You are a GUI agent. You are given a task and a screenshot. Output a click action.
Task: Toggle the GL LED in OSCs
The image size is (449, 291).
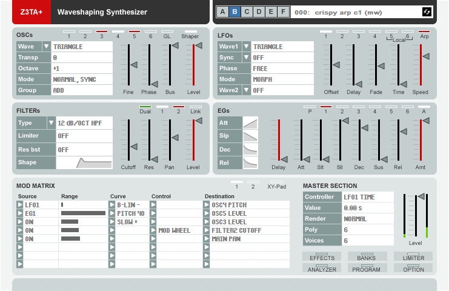(167, 32)
